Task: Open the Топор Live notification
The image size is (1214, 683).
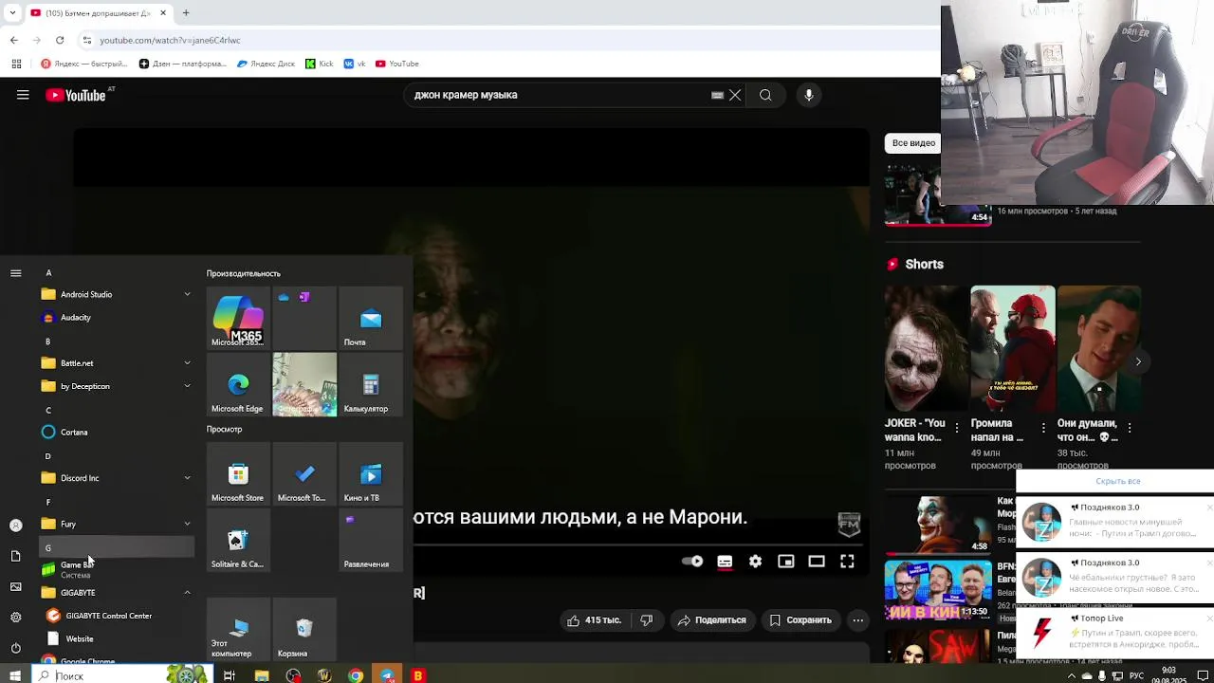Action: pos(1114,632)
